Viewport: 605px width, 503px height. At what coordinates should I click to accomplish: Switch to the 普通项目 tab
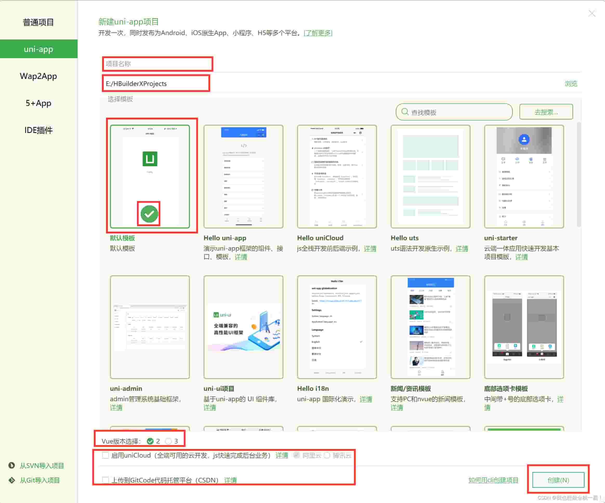click(38, 22)
